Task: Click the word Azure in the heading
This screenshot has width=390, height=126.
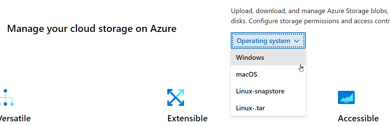Action: pos(163,29)
